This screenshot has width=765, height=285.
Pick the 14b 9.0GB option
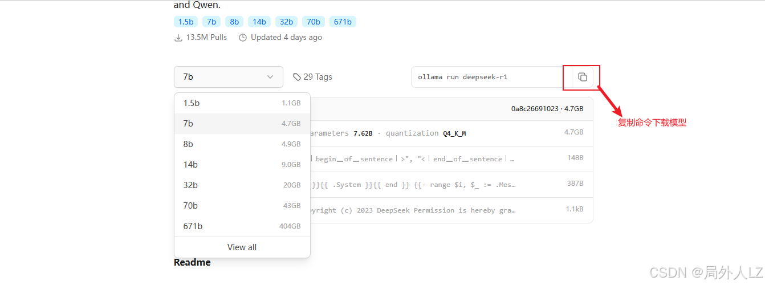[242, 165]
